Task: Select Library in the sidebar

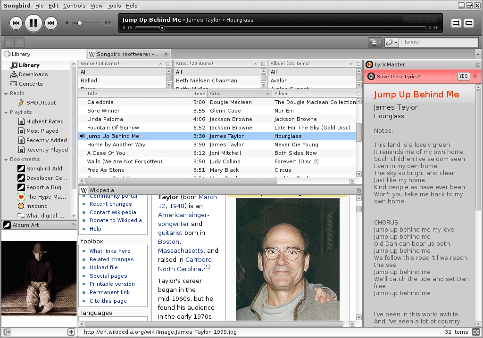Action: click(36, 65)
